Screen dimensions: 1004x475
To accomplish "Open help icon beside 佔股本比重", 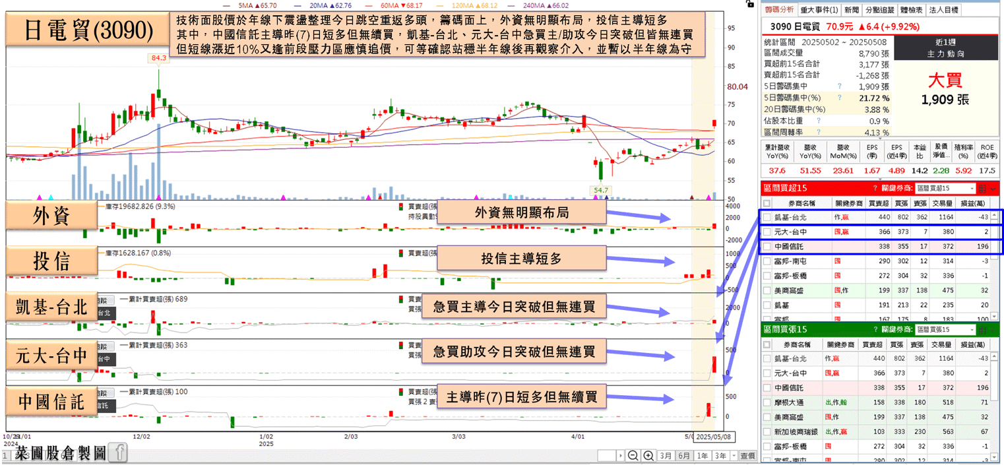I will pos(819,121).
